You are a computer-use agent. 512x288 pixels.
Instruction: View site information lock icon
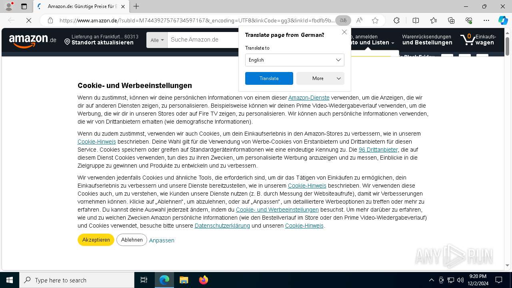point(50,20)
